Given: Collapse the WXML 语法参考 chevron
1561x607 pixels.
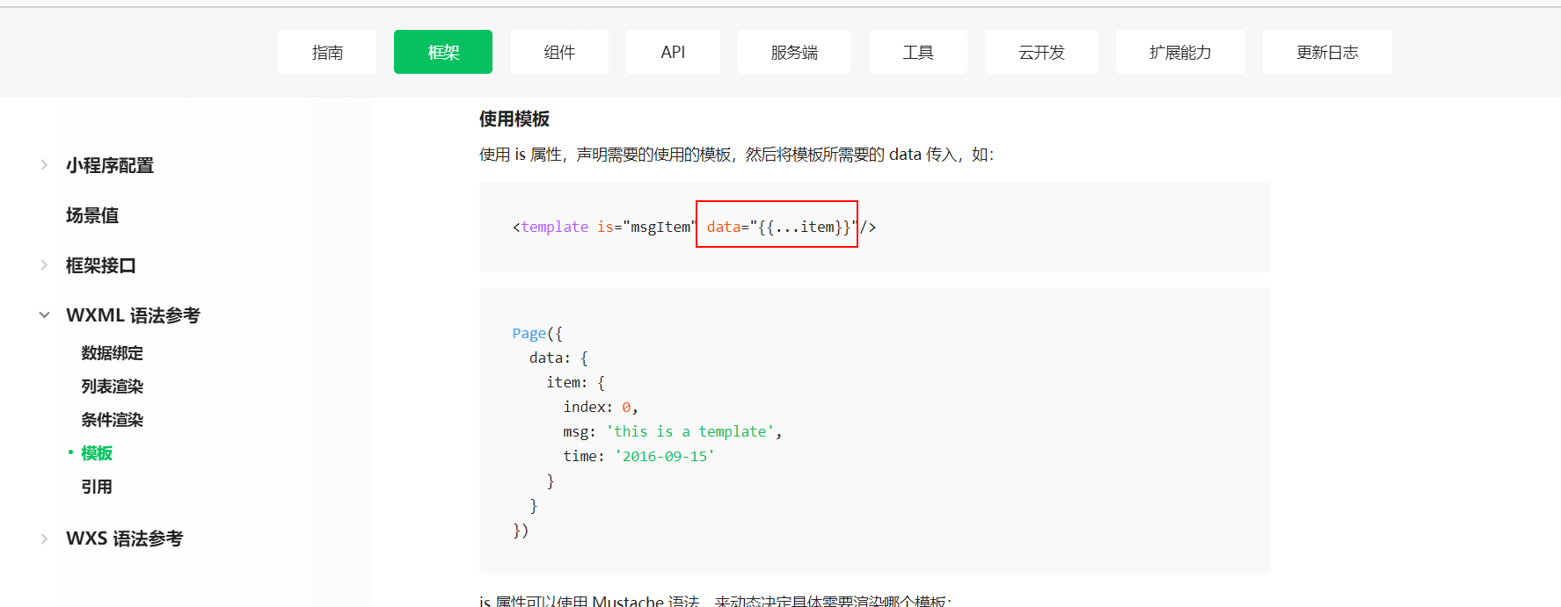Looking at the screenshot, I should 44,315.
